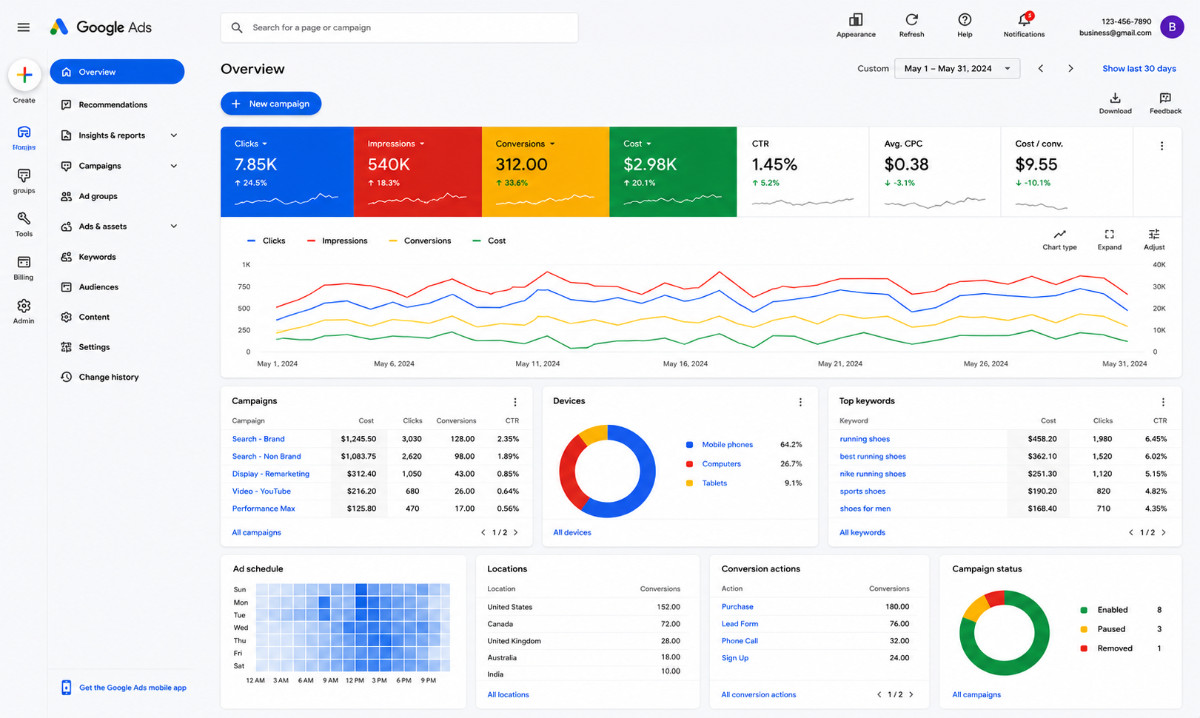The image size is (1200, 718).
Task: Click the Google Ads logo
Action: coord(101,27)
